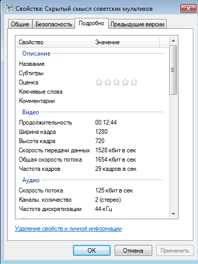The width and height of the screenshot is (198, 264).
Task: Close the properties dialog window
Action: point(188,8)
